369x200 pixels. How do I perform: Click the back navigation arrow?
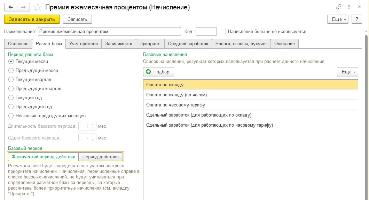(x=11, y=7)
